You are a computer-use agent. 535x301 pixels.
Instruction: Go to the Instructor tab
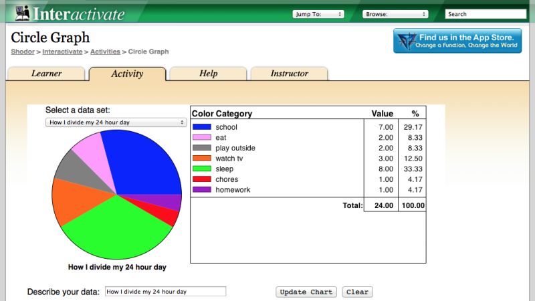290,74
